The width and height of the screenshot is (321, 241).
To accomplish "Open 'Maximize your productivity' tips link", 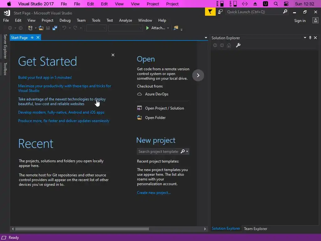I will click(65, 88).
